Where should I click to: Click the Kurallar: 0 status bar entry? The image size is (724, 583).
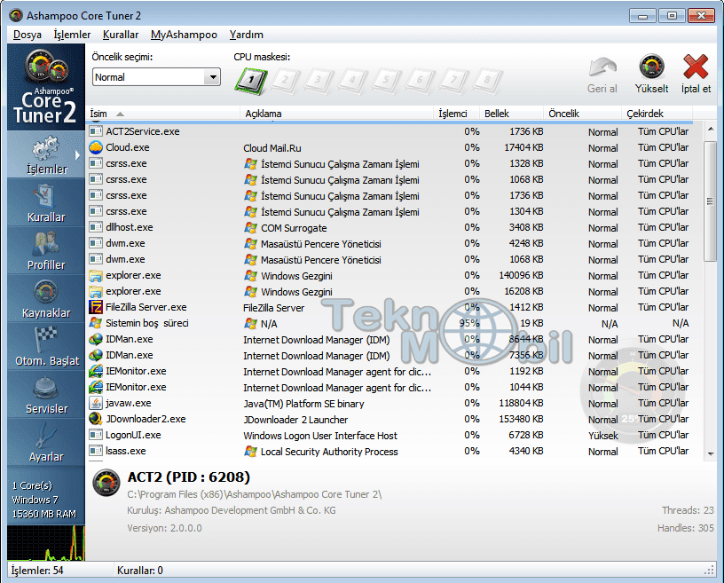point(140,571)
